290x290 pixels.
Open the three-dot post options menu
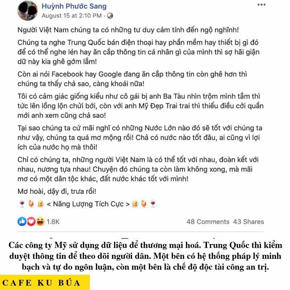click(261, 5)
